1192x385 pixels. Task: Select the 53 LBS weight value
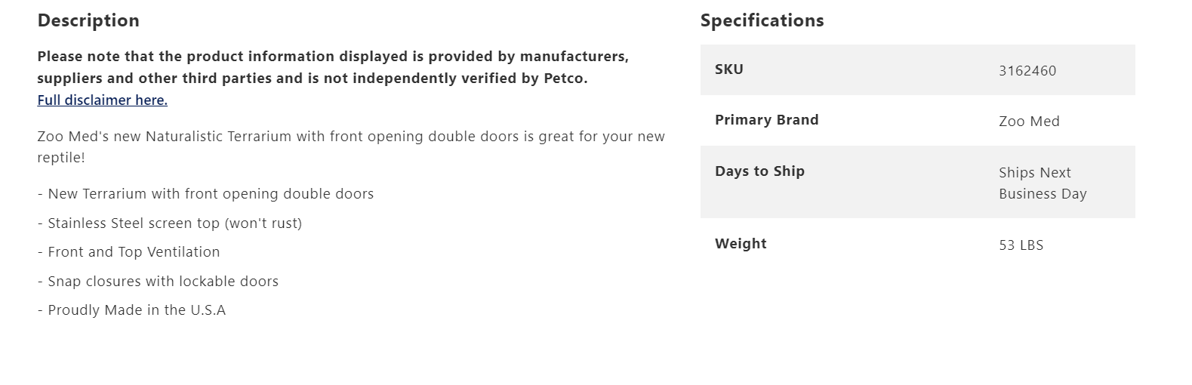pyautogui.click(x=1021, y=245)
